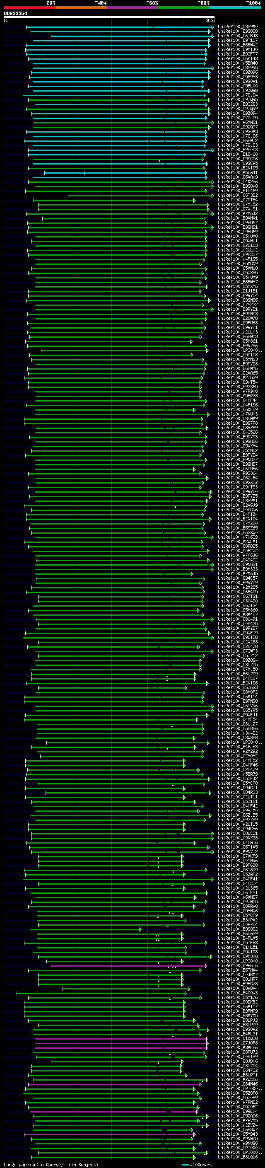
Task: Click label UniRef100_Q40286
Action: [238, 181]
